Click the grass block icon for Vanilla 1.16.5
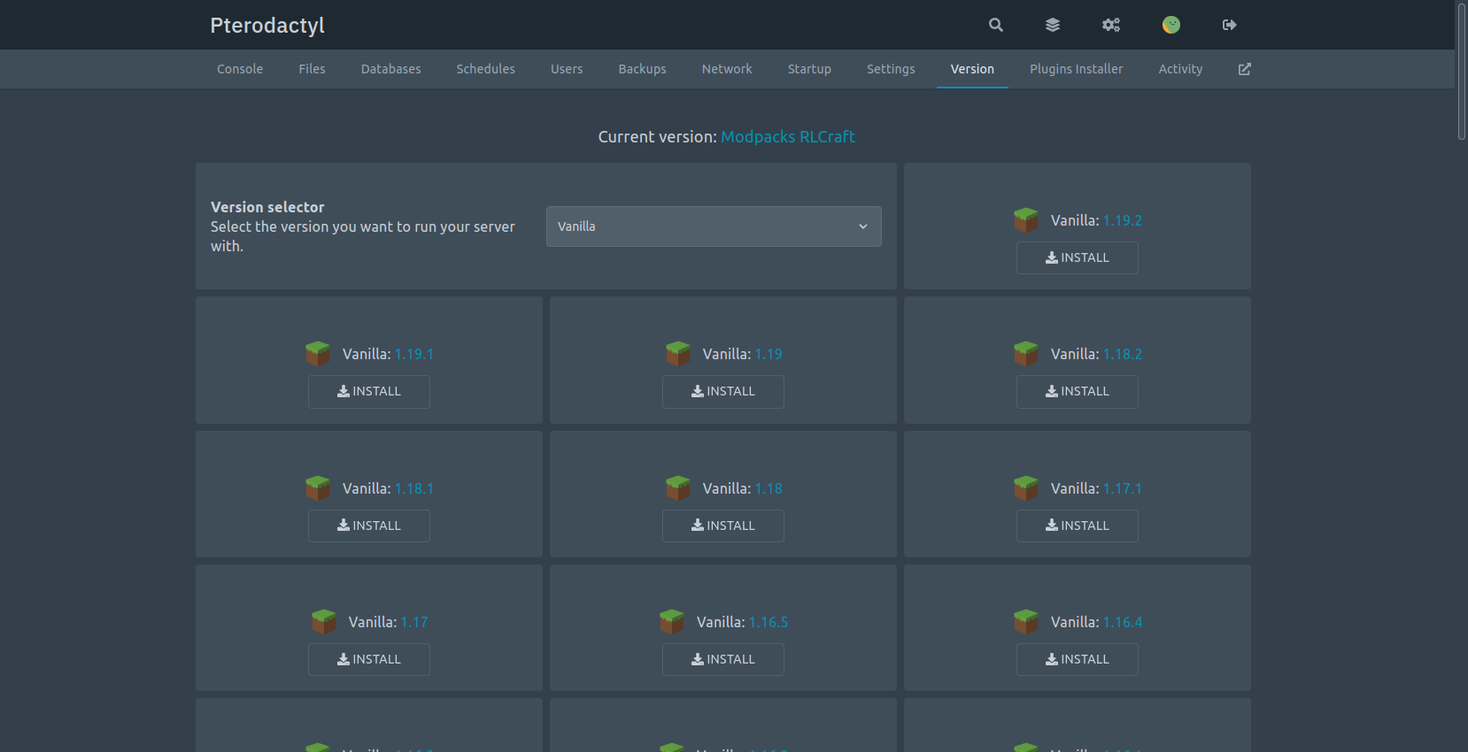The image size is (1468, 752). point(672,622)
